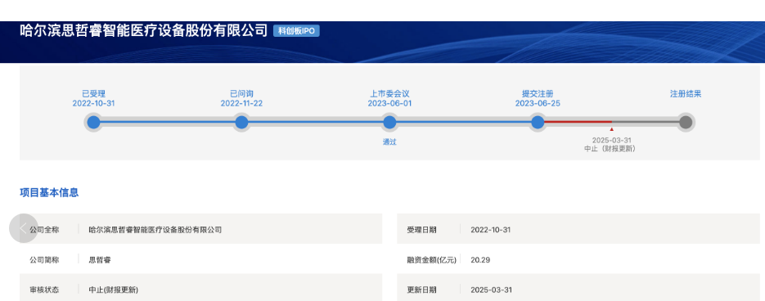765x301 pixels.
Task: Click the date 2023-06-01 on the timeline
Action: [389, 103]
